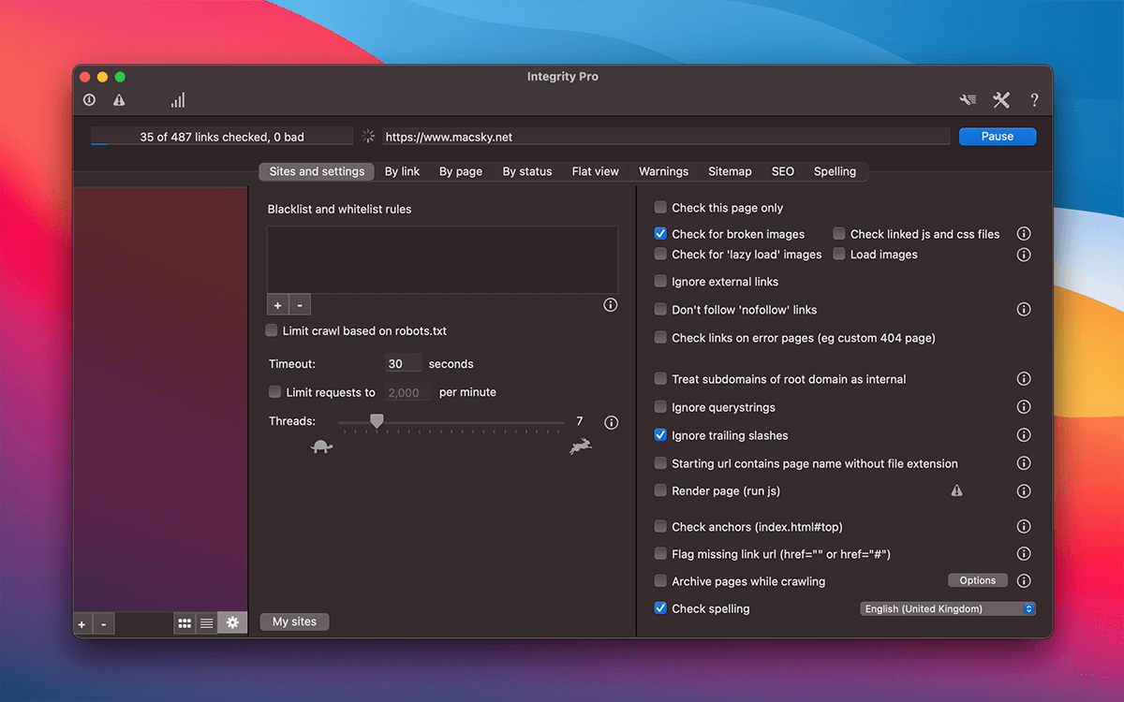Screen dimensions: 1124x702
Task: Tick Check anchors (index.html#top)
Action: (661, 527)
